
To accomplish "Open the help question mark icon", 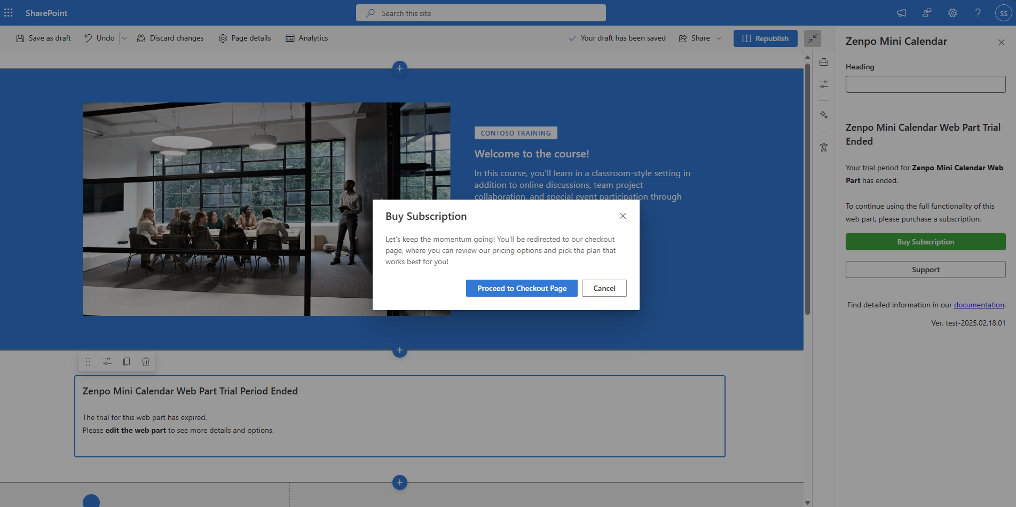I will (978, 13).
